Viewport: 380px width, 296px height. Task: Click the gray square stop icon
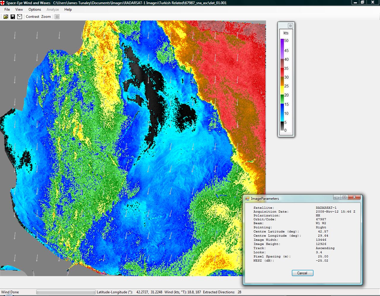pos(57,17)
